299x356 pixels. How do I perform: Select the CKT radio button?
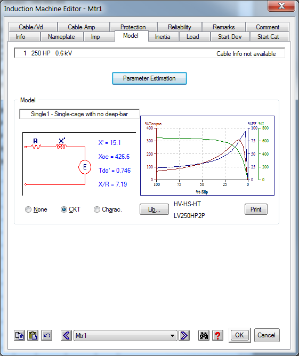click(x=64, y=209)
